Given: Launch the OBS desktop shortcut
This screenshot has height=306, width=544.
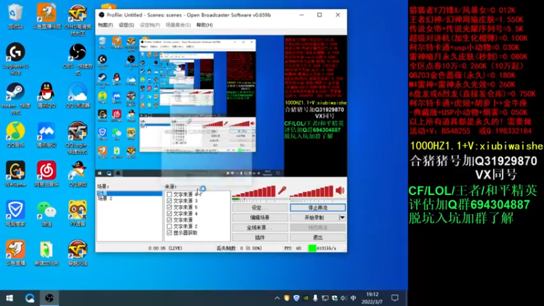Looking at the screenshot, I should coord(78,59).
